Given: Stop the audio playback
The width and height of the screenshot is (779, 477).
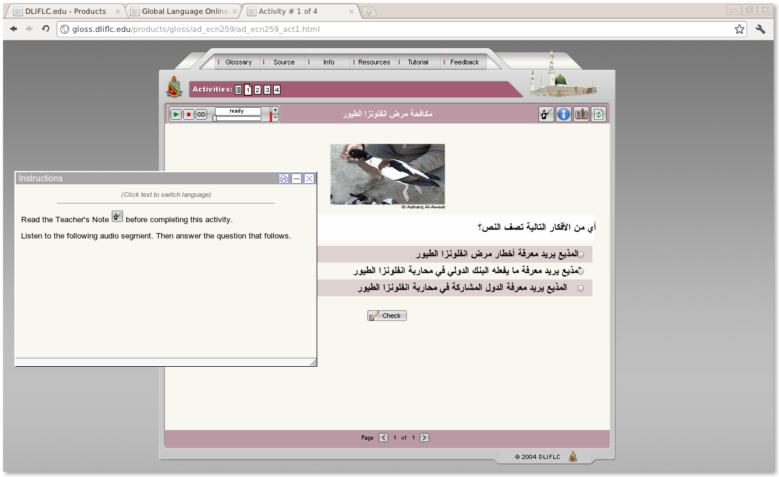Looking at the screenshot, I should [x=188, y=114].
